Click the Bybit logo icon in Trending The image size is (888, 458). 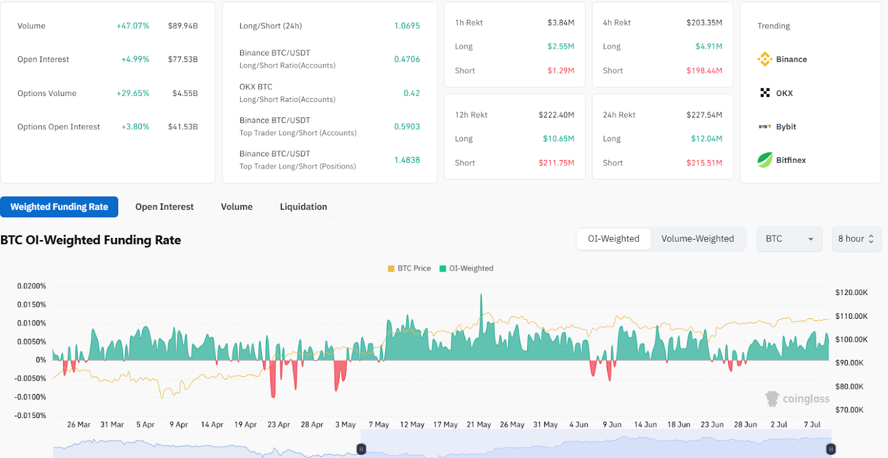[765, 126]
